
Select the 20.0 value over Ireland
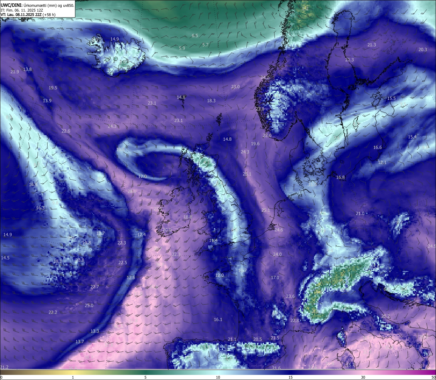[167, 230]
